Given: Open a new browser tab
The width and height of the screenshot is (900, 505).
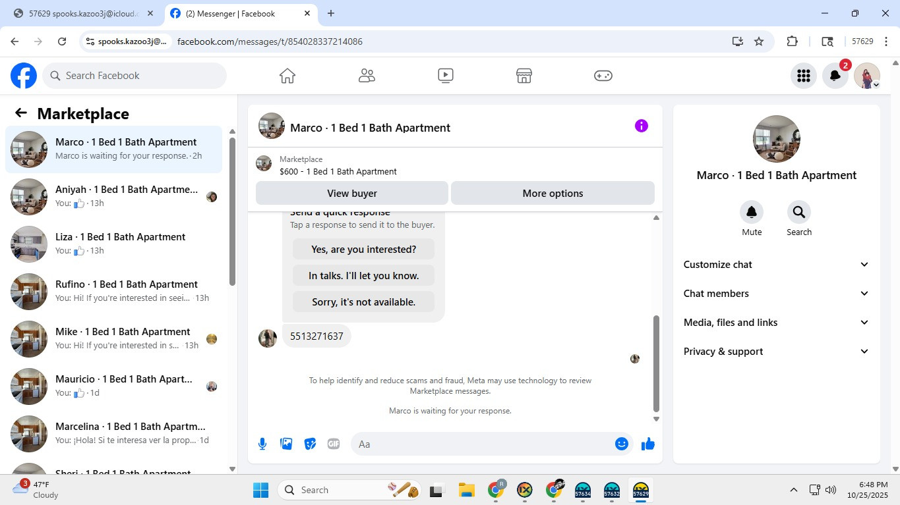Looking at the screenshot, I should (x=331, y=13).
